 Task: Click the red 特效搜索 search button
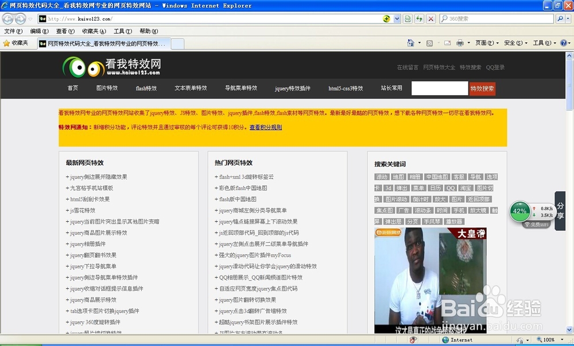click(482, 88)
